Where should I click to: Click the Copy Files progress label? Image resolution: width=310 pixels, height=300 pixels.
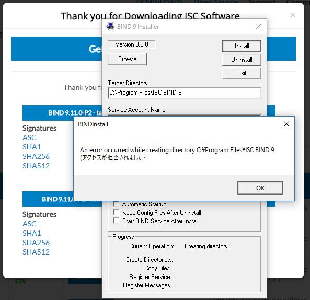pyautogui.click(x=159, y=268)
